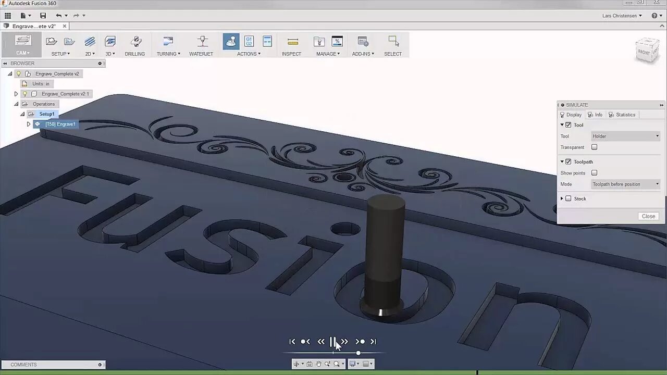
Task: Jump to start of simulation
Action: (292, 342)
